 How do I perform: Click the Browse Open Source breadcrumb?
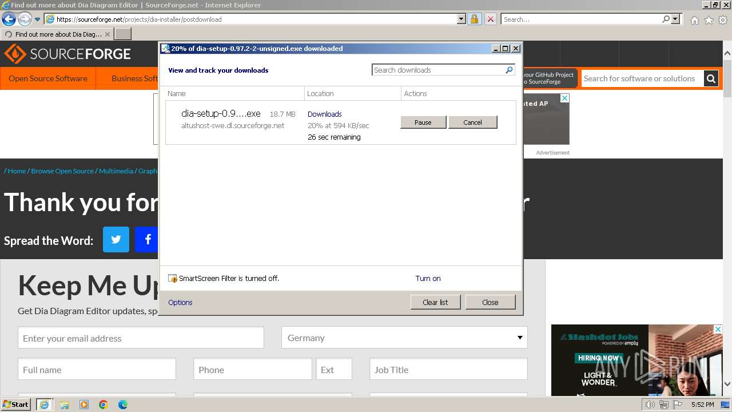(62, 171)
